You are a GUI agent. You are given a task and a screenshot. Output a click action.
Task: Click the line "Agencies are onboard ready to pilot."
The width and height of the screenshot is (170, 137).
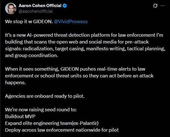point(45,96)
